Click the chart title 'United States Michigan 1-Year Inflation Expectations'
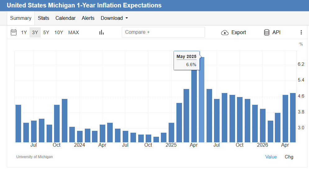The height and width of the screenshot is (173, 309). pyautogui.click(x=84, y=5)
